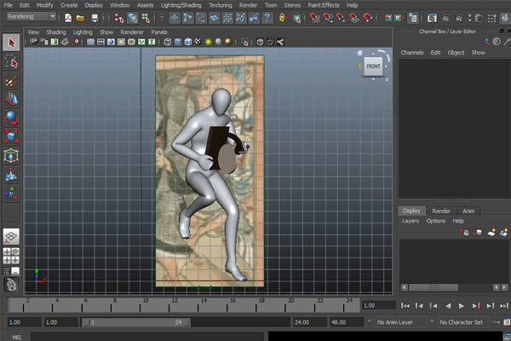Viewport: 511px width, 341px height.
Task: Click the range slider bar
Action: coord(136,322)
